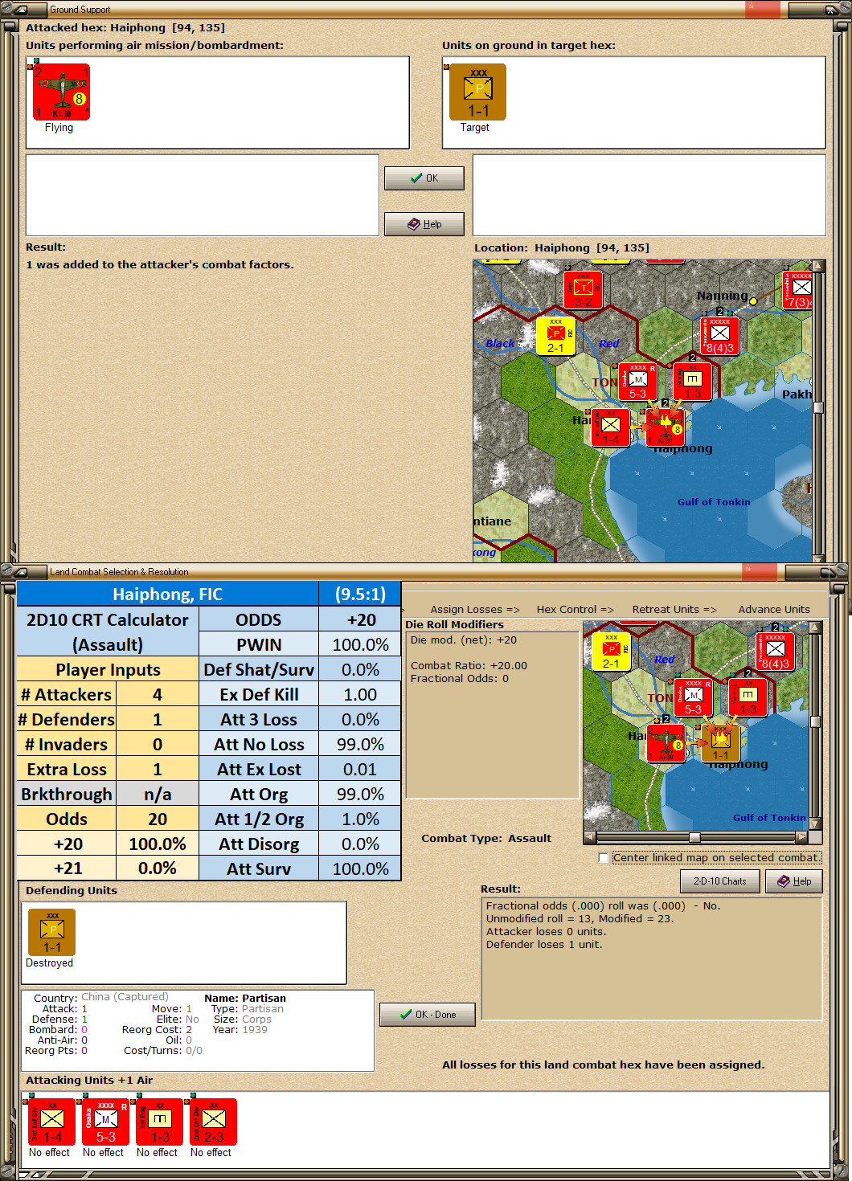852x1181 pixels.
Task: Click the # Attackers value 4
Action: [158, 694]
